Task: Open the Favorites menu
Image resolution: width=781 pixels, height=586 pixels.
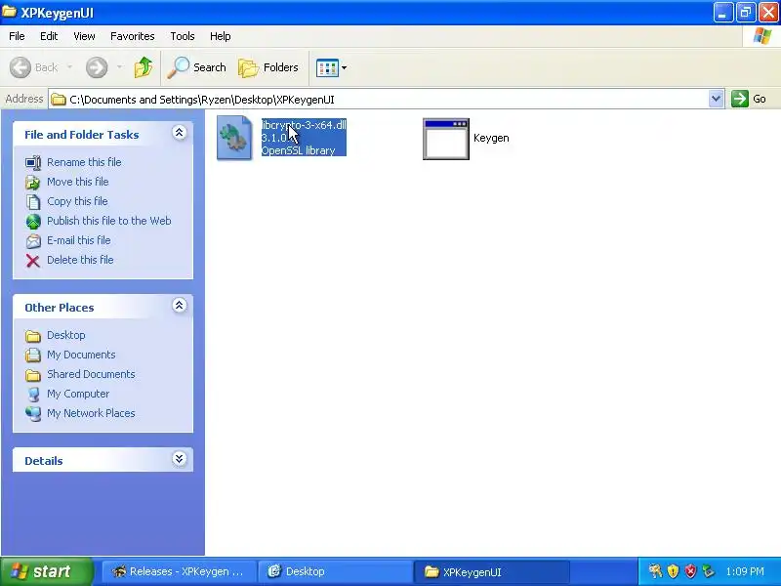Action: click(133, 36)
